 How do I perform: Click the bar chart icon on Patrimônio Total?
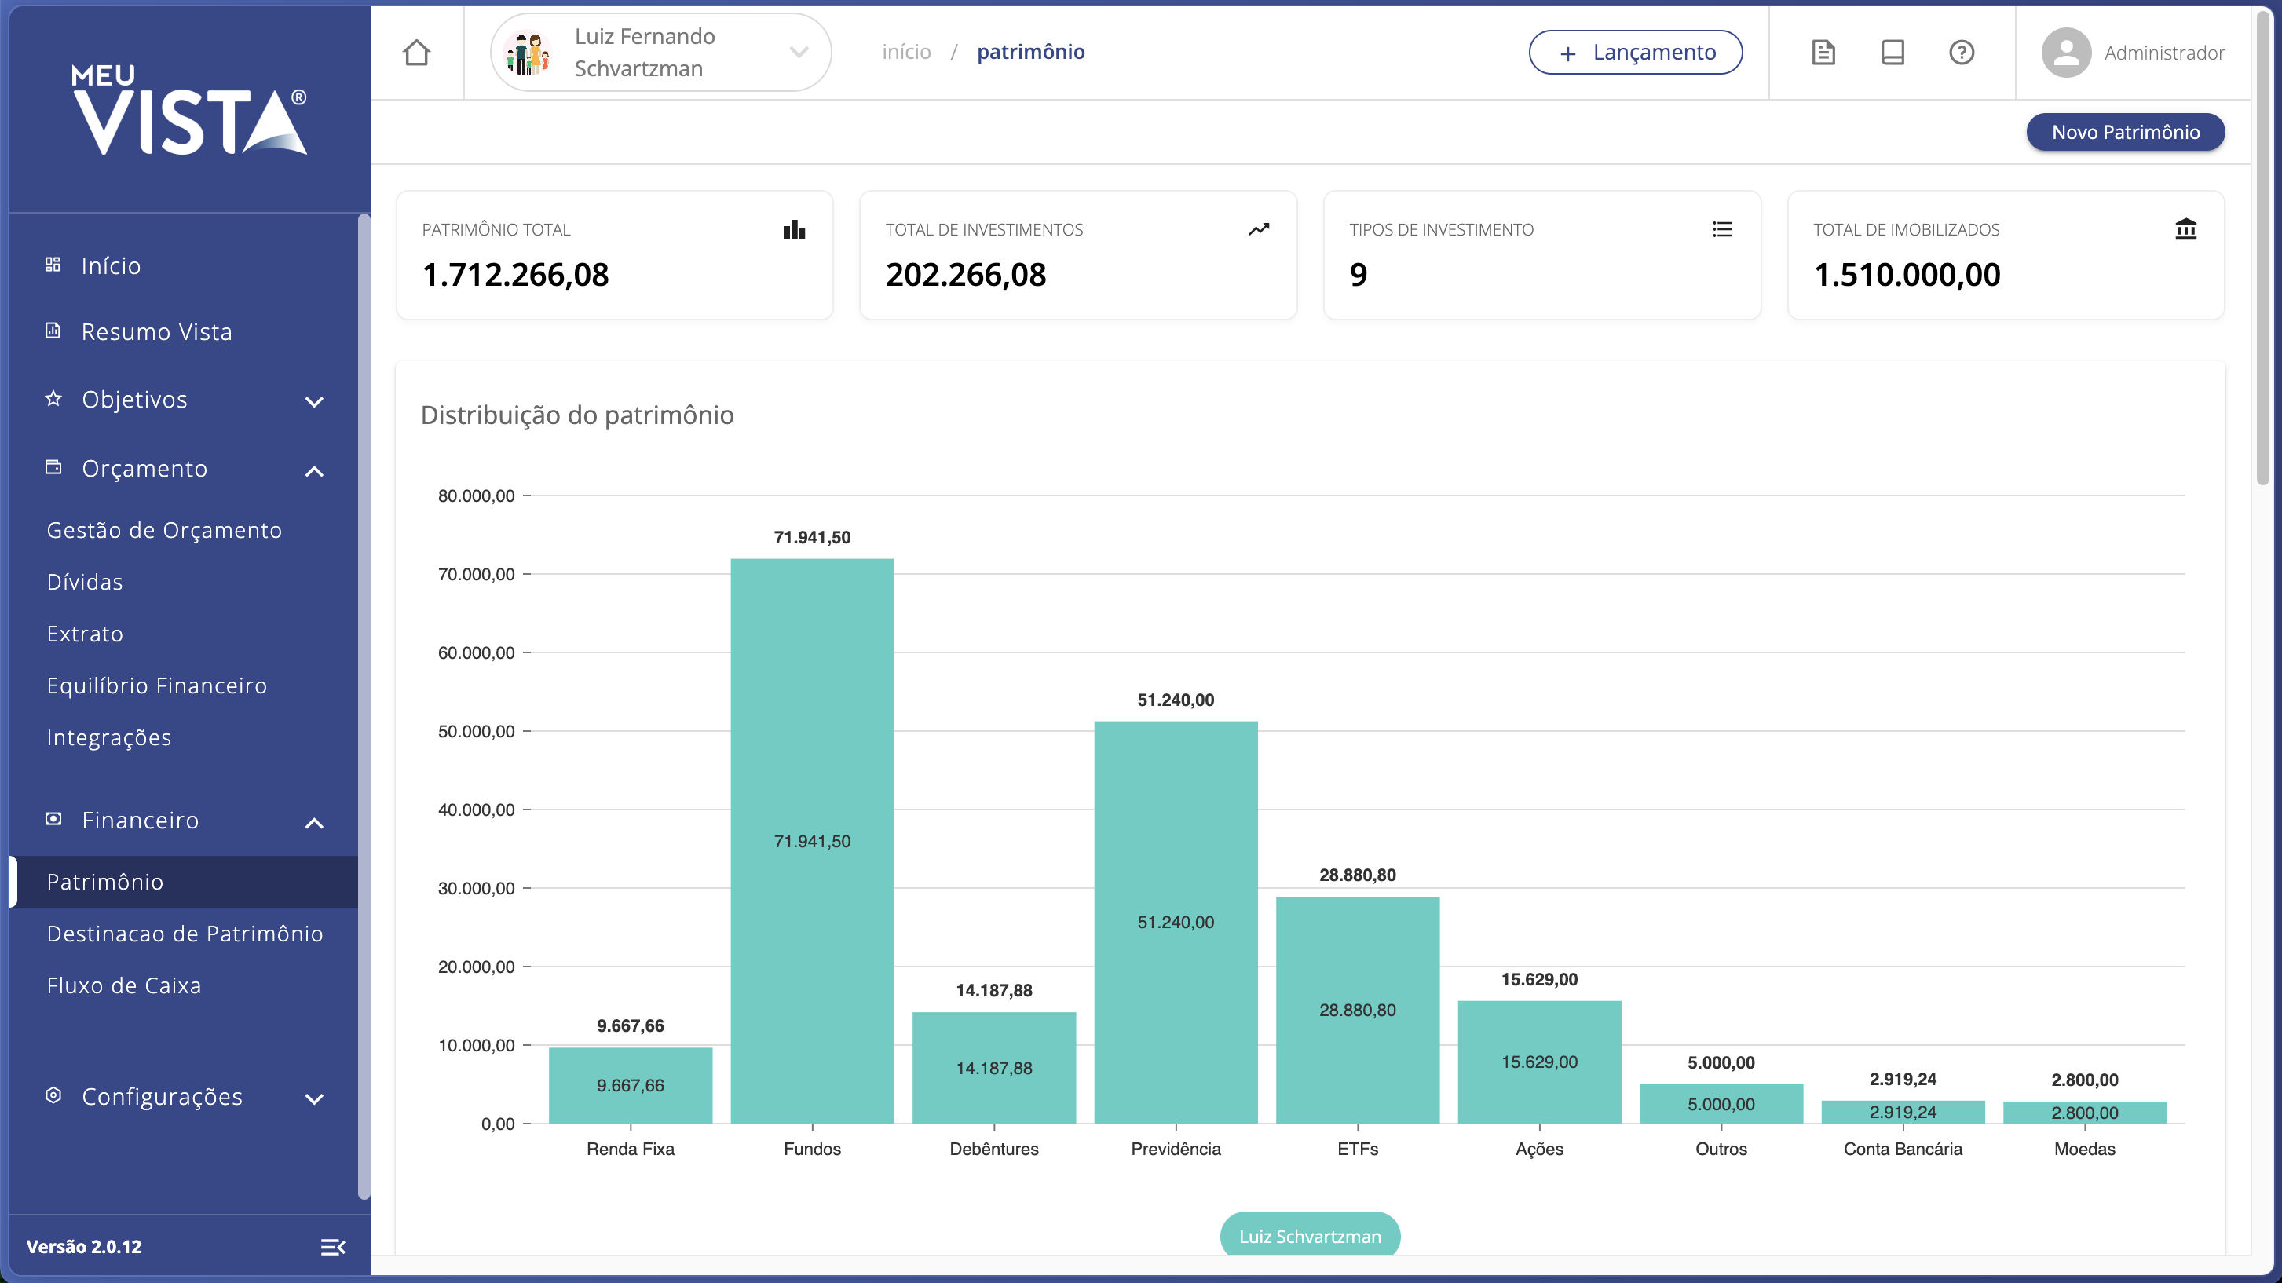pos(794,229)
